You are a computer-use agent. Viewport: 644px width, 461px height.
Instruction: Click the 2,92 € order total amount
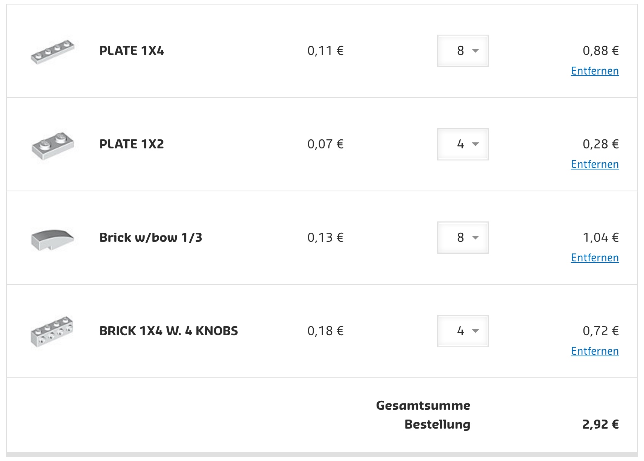coord(600,424)
